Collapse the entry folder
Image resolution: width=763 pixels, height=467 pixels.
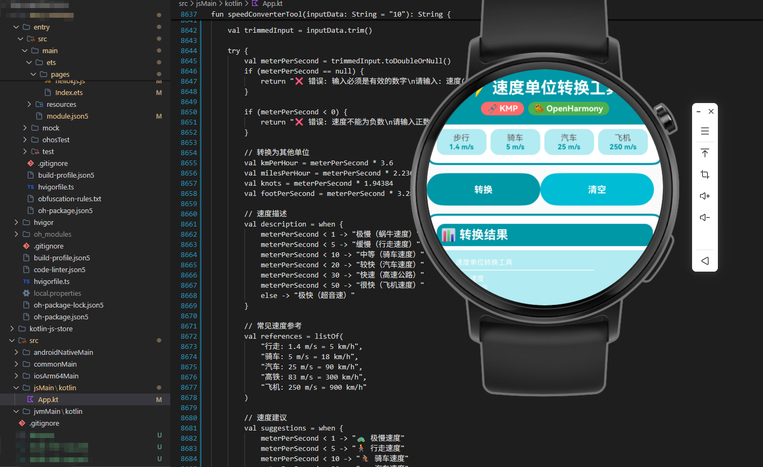16,27
